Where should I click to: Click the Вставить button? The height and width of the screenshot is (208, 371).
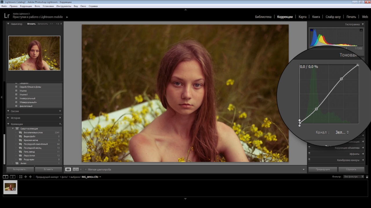click(x=48, y=169)
